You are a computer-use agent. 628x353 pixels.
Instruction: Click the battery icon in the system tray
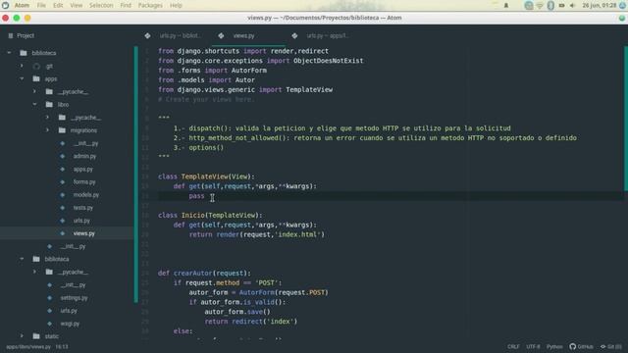tap(561, 5)
